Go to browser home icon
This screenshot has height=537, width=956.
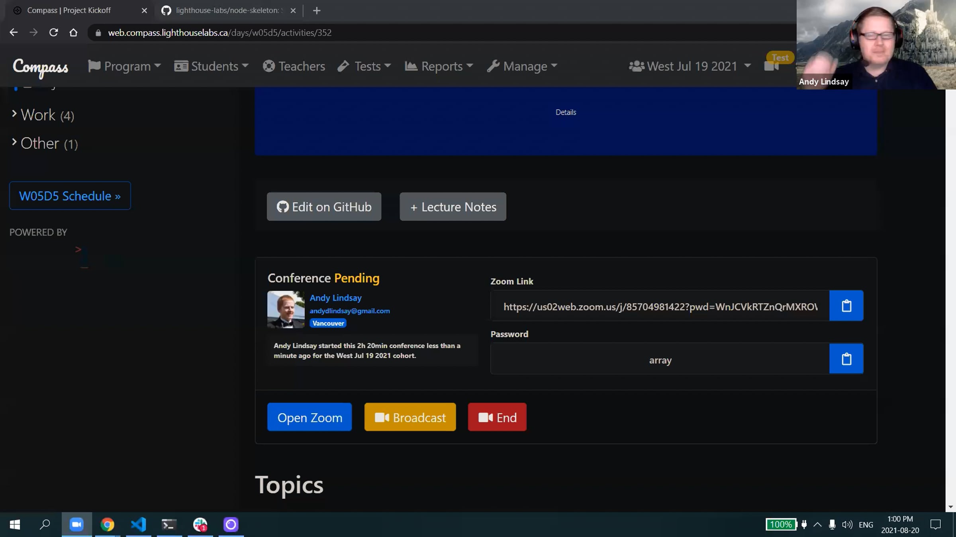click(x=73, y=33)
